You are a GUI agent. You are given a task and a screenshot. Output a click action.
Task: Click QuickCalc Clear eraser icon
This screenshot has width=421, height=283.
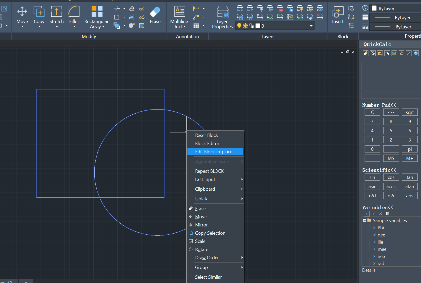pyautogui.click(x=366, y=53)
